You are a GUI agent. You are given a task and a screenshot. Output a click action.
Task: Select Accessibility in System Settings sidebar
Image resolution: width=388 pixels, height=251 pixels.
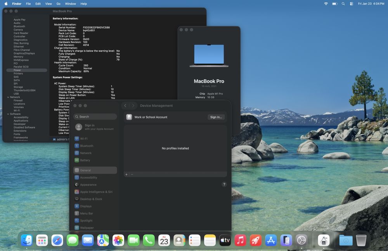click(x=95, y=177)
